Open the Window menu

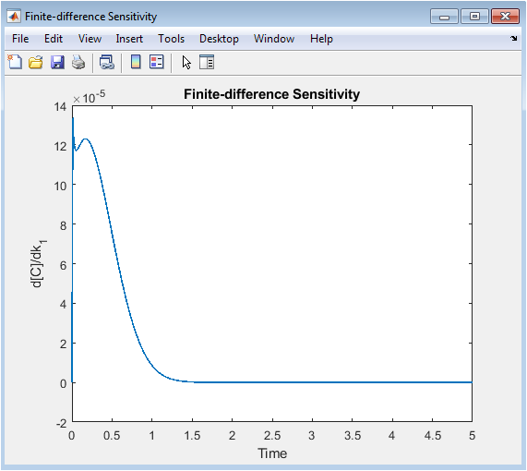click(274, 39)
